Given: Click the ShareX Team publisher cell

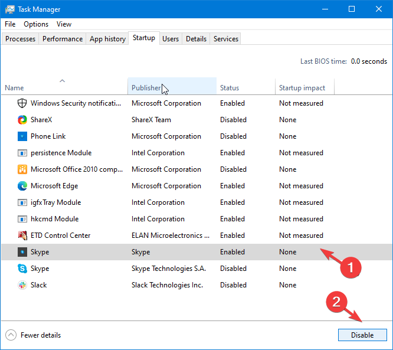Looking at the screenshot, I should [152, 120].
